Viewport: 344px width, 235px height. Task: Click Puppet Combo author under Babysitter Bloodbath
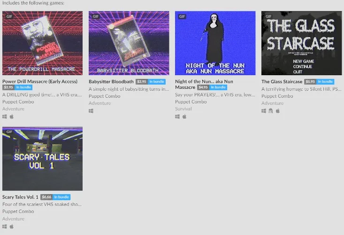[x=105, y=96]
